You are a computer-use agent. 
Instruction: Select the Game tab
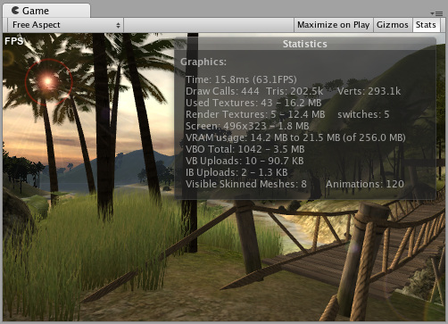46,11
